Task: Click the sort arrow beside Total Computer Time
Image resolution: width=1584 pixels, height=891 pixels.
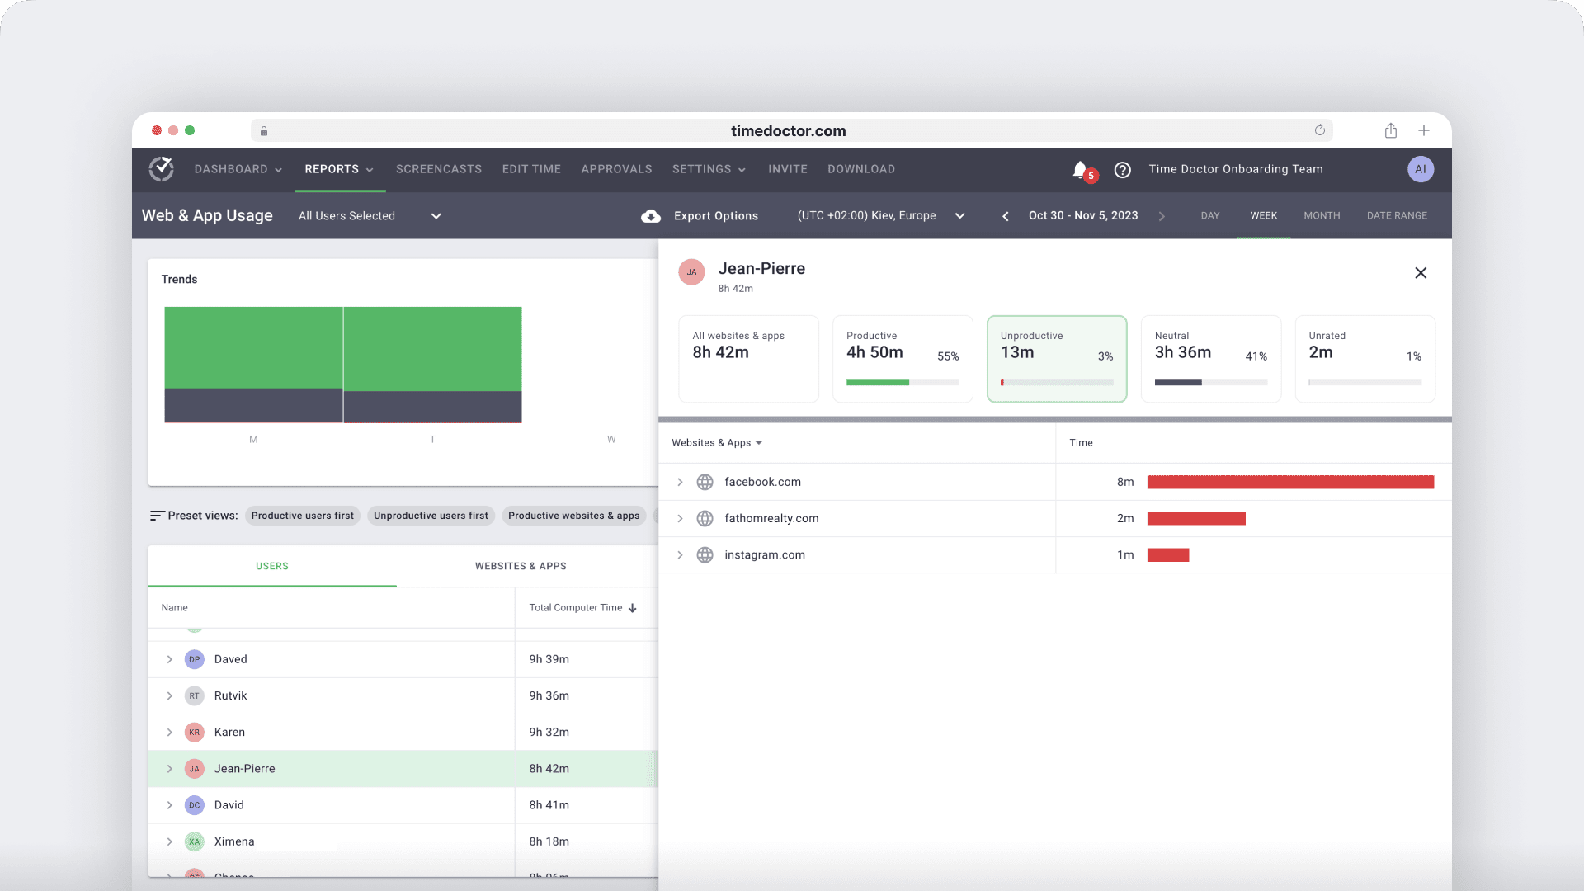Action: (633, 608)
